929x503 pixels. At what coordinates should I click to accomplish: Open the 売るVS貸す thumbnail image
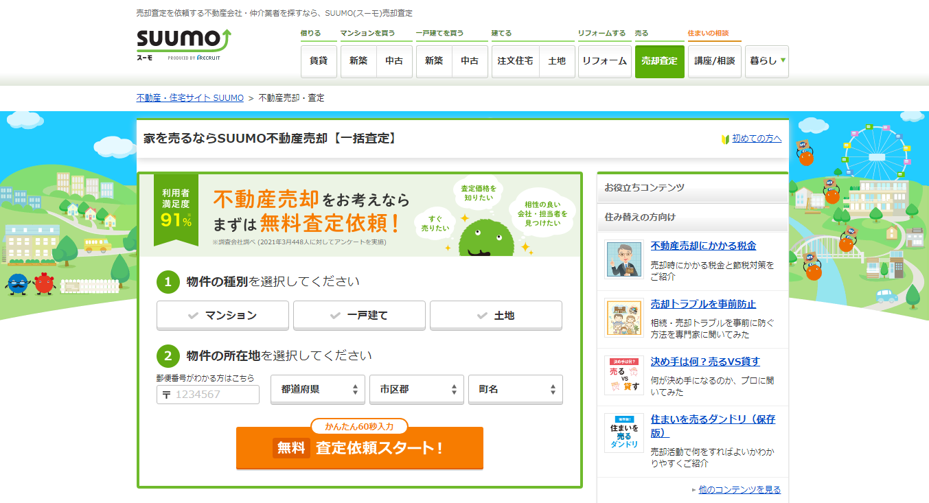pos(624,375)
